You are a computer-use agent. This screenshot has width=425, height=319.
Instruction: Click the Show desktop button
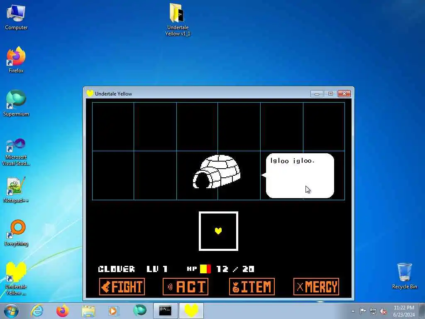point(422,311)
